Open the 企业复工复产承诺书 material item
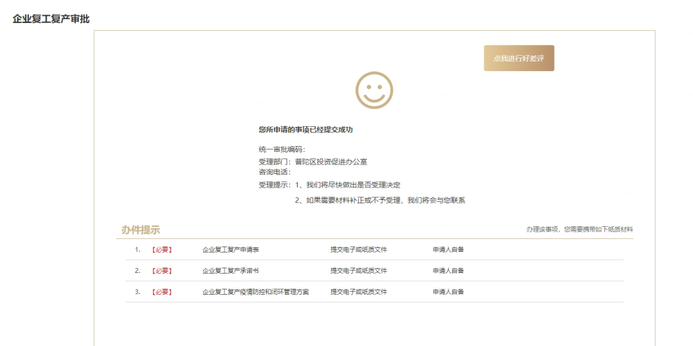This screenshot has width=693, height=346. coord(230,270)
